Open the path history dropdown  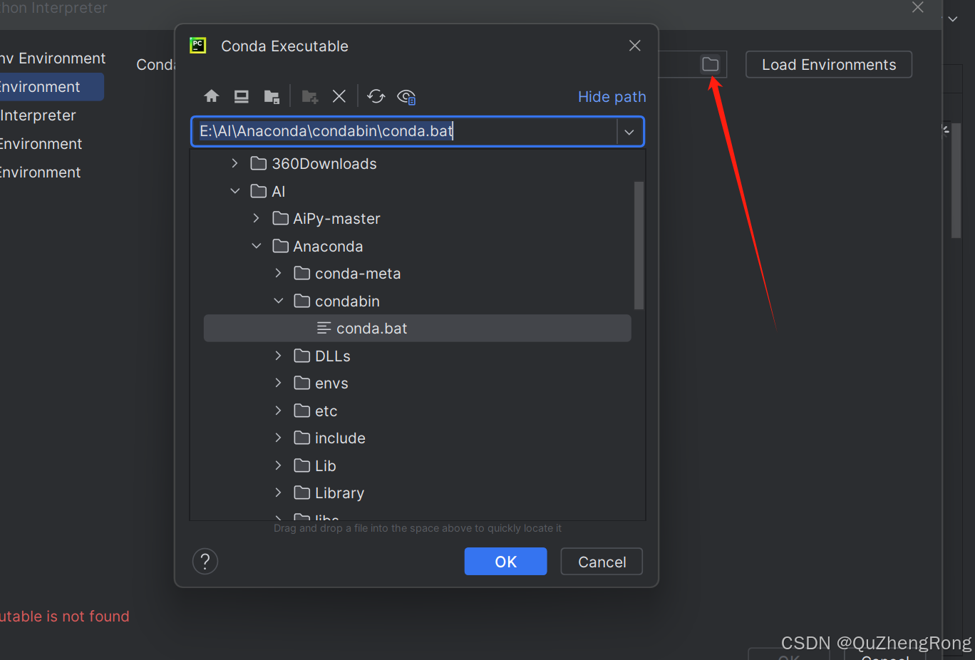pos(629,131)
